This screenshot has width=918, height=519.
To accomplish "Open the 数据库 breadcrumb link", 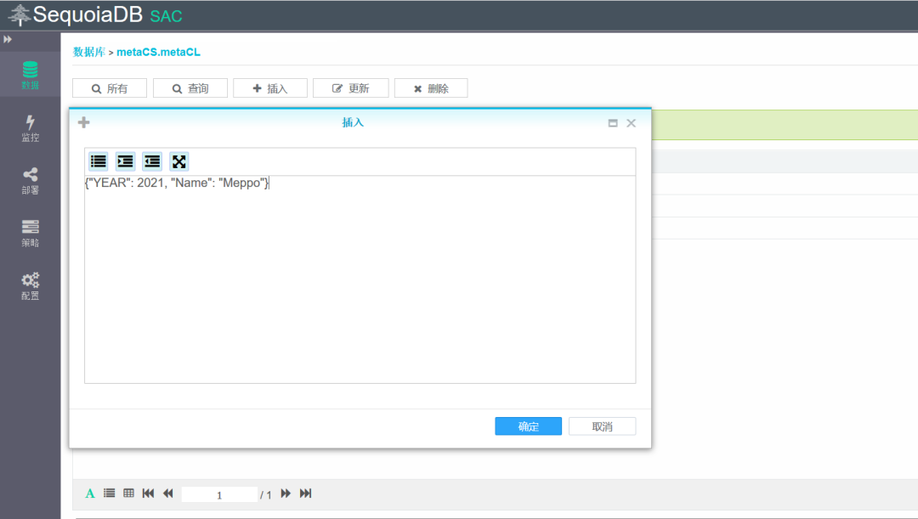I will coord(89,52).
